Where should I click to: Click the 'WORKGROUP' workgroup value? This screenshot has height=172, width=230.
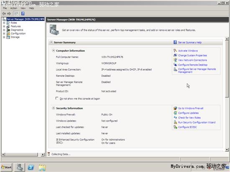pos(109,63)
